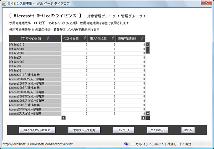Click Office2010 installed count cell
Viewport: 214px width, 149px height.
click(x=75, y=45)
